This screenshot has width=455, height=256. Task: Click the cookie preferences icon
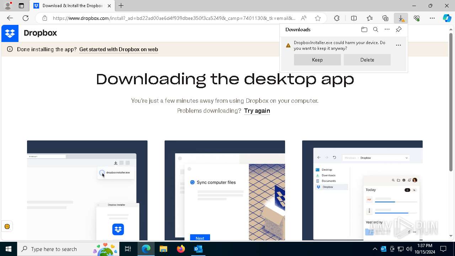(x=7, y=226)
